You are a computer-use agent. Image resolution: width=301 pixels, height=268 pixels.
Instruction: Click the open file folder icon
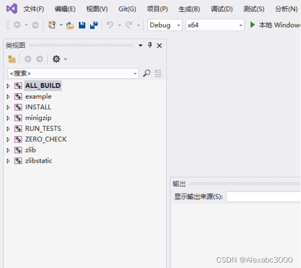tap(70, 25)
